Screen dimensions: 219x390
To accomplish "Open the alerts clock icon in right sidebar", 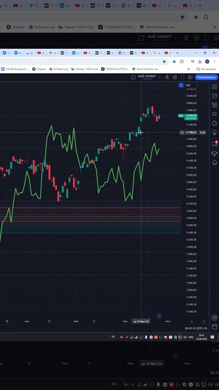I will [x=215, y=96].
